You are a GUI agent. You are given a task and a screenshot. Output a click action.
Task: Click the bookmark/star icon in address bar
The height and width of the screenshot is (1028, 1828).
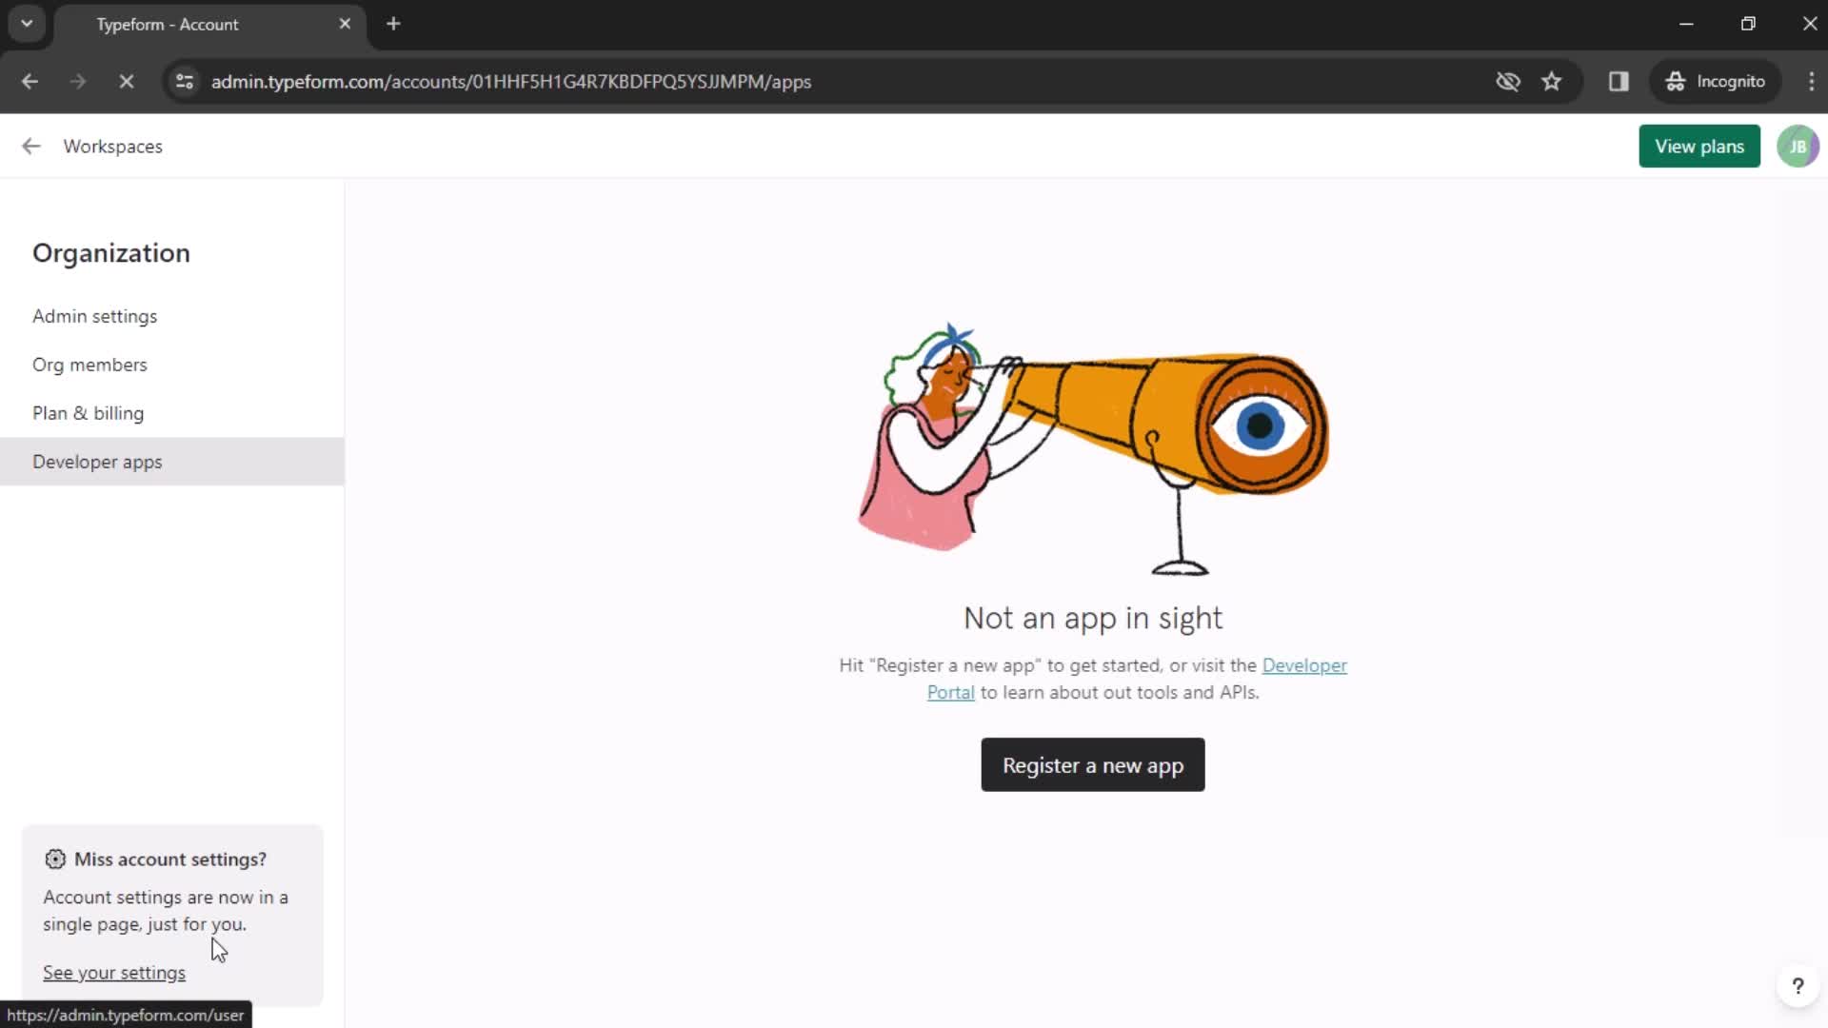[1555, 82]
